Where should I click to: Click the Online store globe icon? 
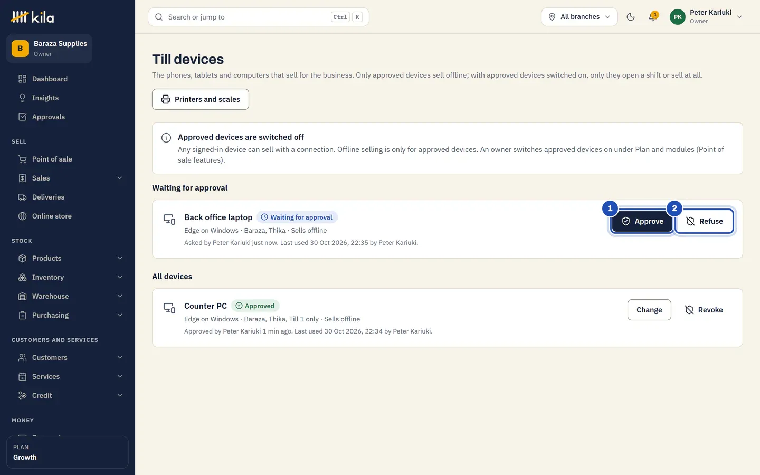tap(22, 216)
